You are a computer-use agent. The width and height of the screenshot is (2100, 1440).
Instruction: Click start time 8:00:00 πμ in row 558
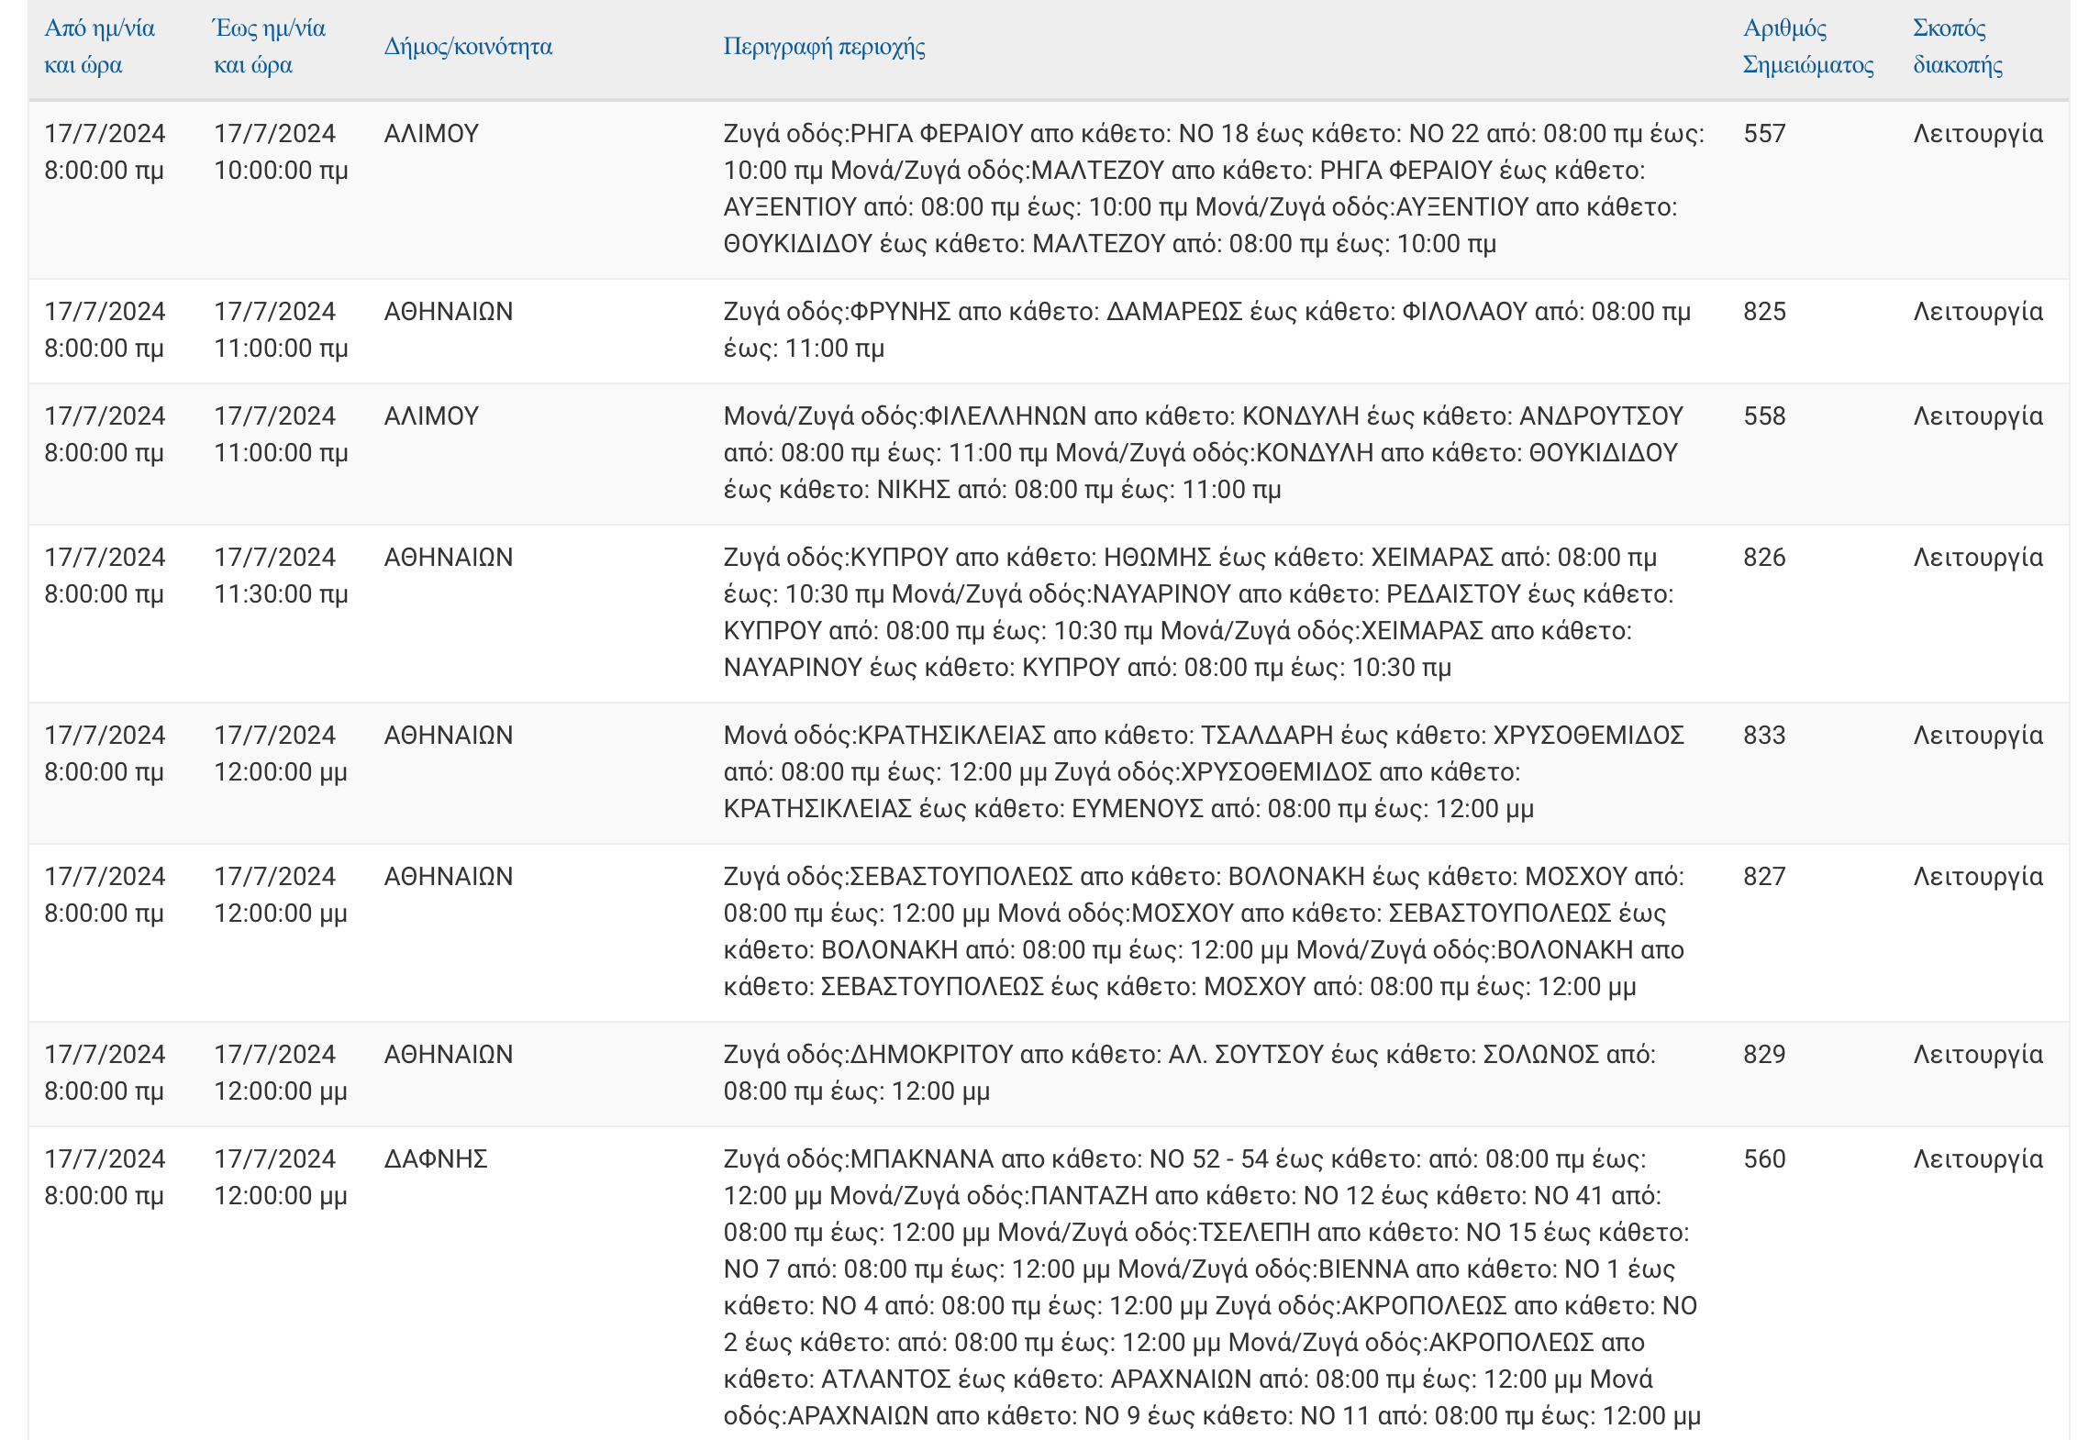[x=105, y=453]
